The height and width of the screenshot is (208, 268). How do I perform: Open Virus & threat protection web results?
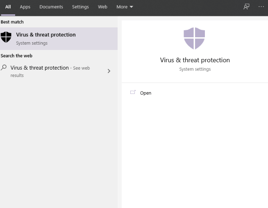tap(50, 71)
